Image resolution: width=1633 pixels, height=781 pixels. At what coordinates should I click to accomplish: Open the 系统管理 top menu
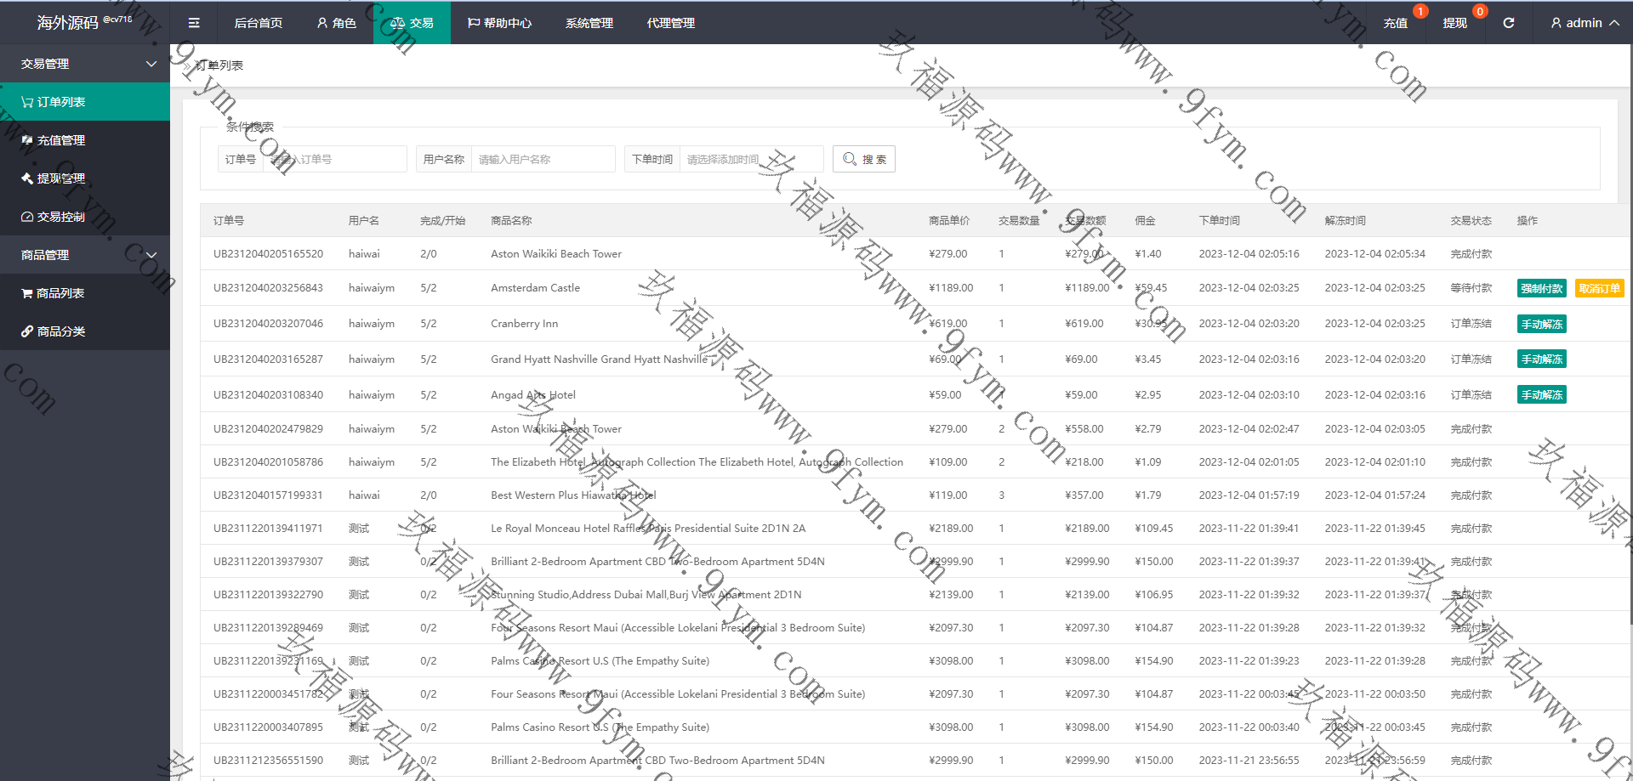pos(589,23)
